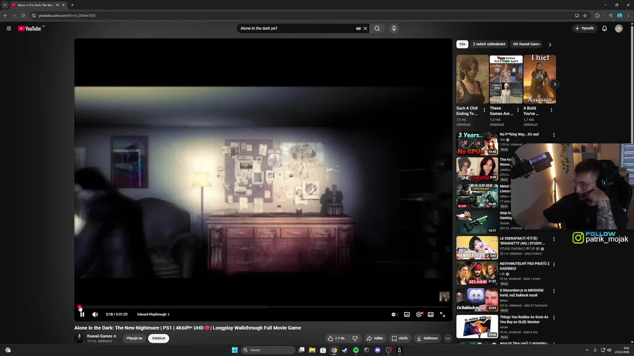
Task: Open YouTube notifications bell
Action: [604, 29]
